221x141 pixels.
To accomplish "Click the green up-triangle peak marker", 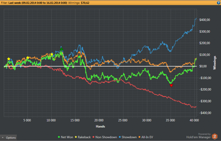I will point(61,49).
